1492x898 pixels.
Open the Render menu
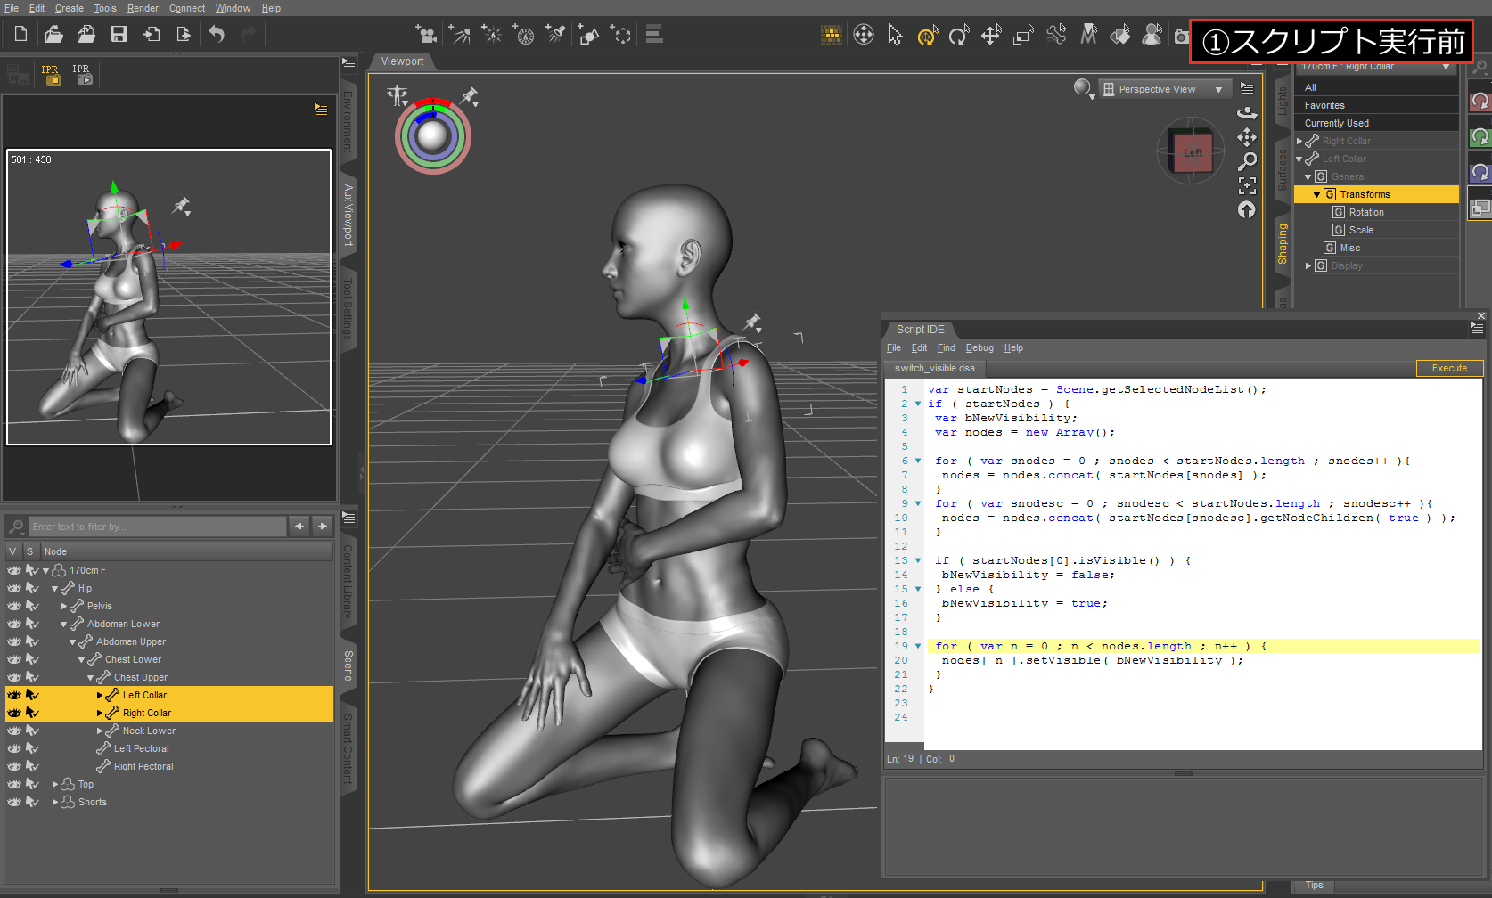(143, 8)
